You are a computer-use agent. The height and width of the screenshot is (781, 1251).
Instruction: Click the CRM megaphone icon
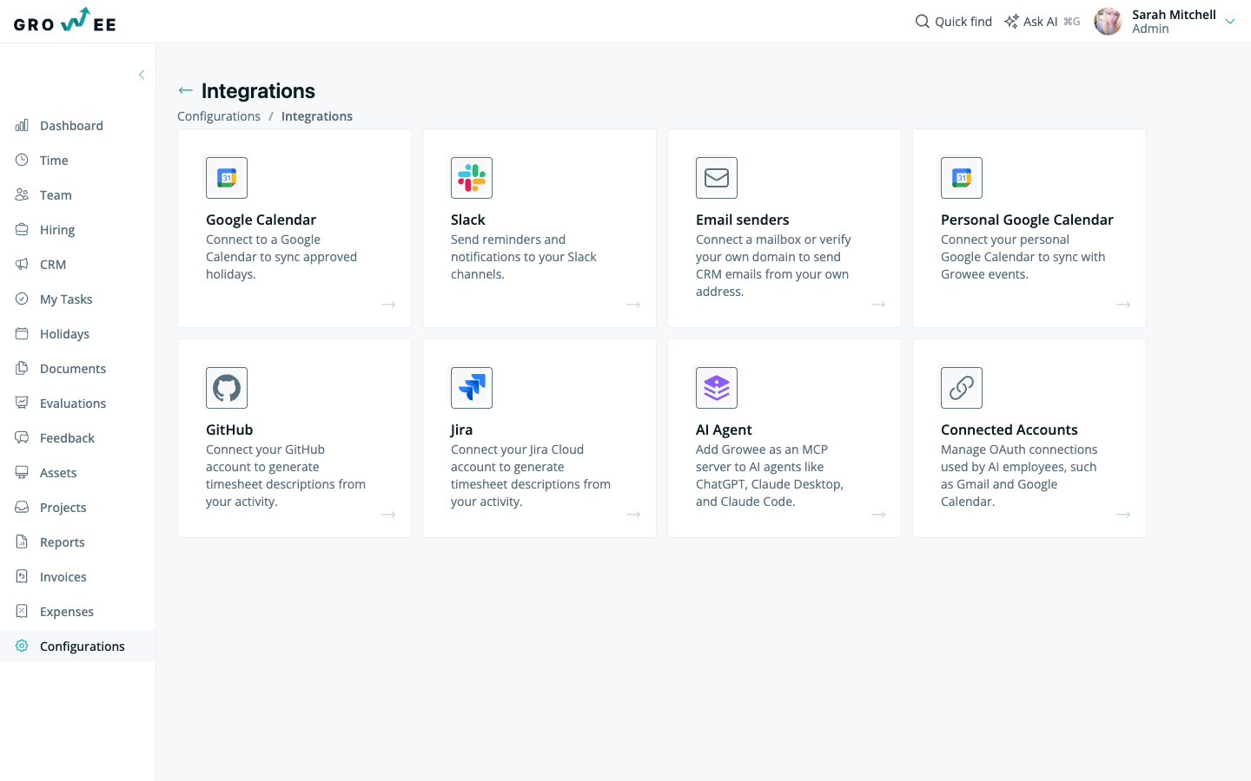(22, 265)
